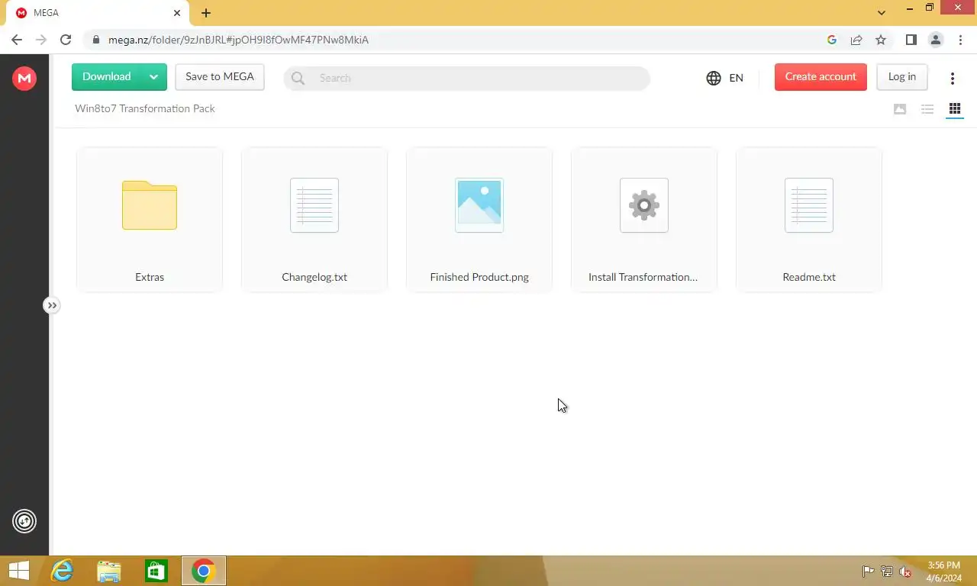Click the share page icon
977x586 pixels.
pos(856,40)
